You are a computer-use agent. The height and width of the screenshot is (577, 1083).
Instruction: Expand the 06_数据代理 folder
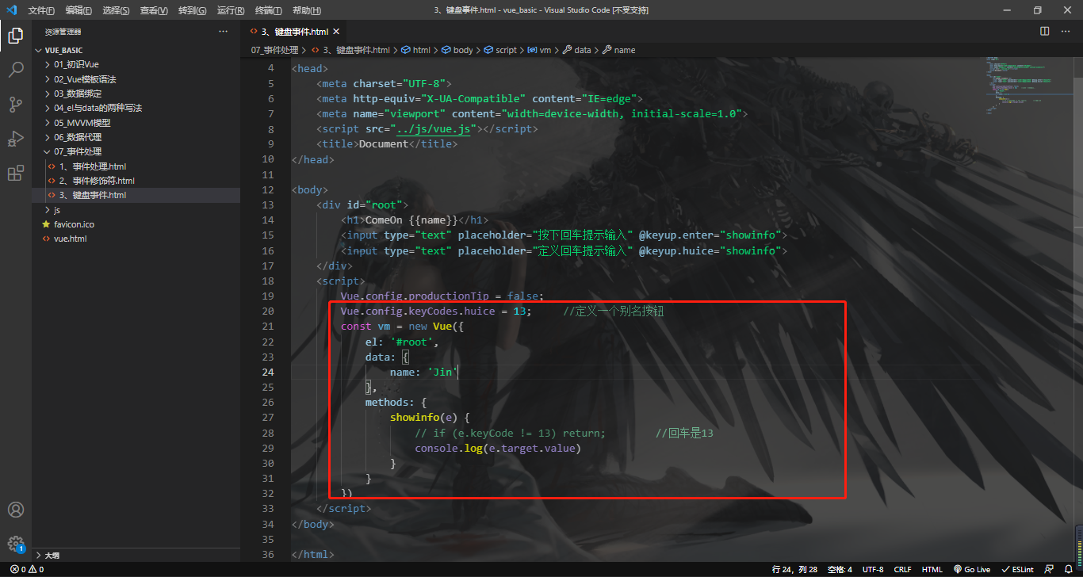[136, 137]
